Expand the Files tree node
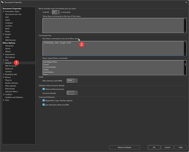The height and width of the screenshot is (152, 189). pos(4,60)
